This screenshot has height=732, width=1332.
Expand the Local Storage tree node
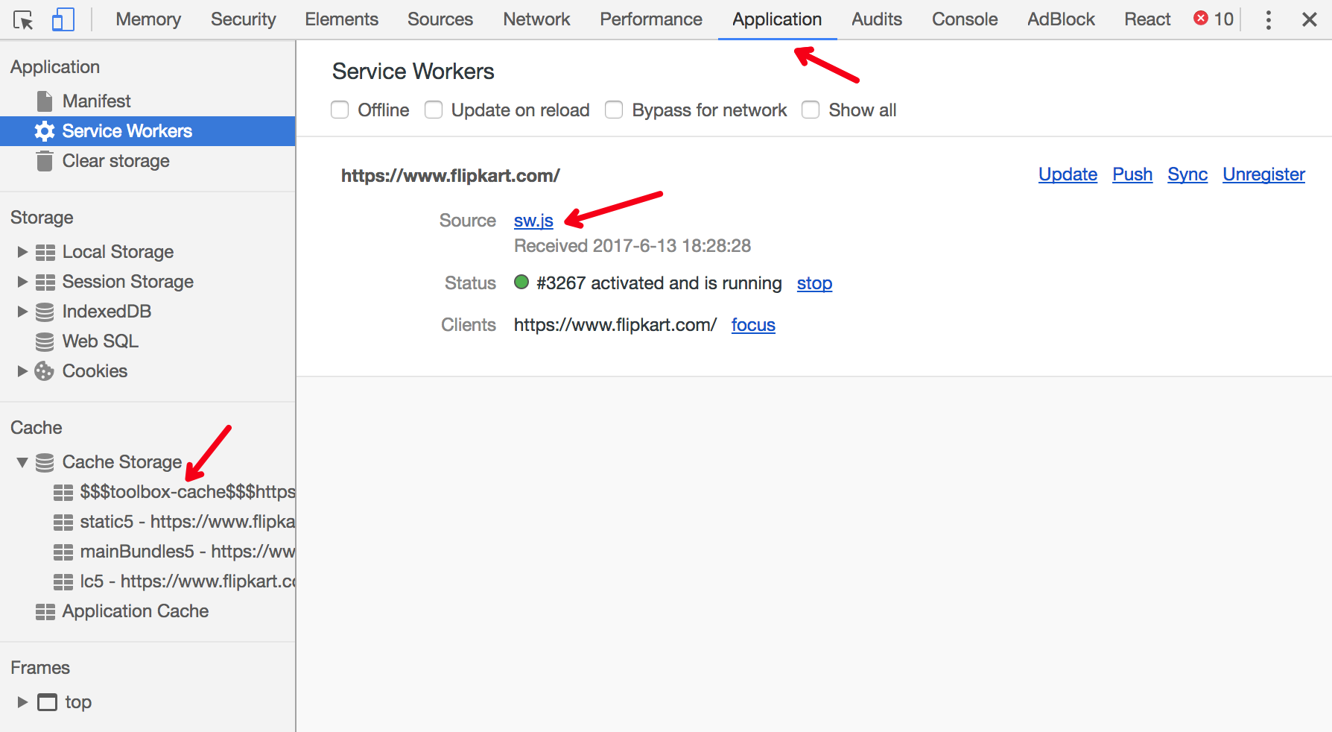(x=22, y=252)
